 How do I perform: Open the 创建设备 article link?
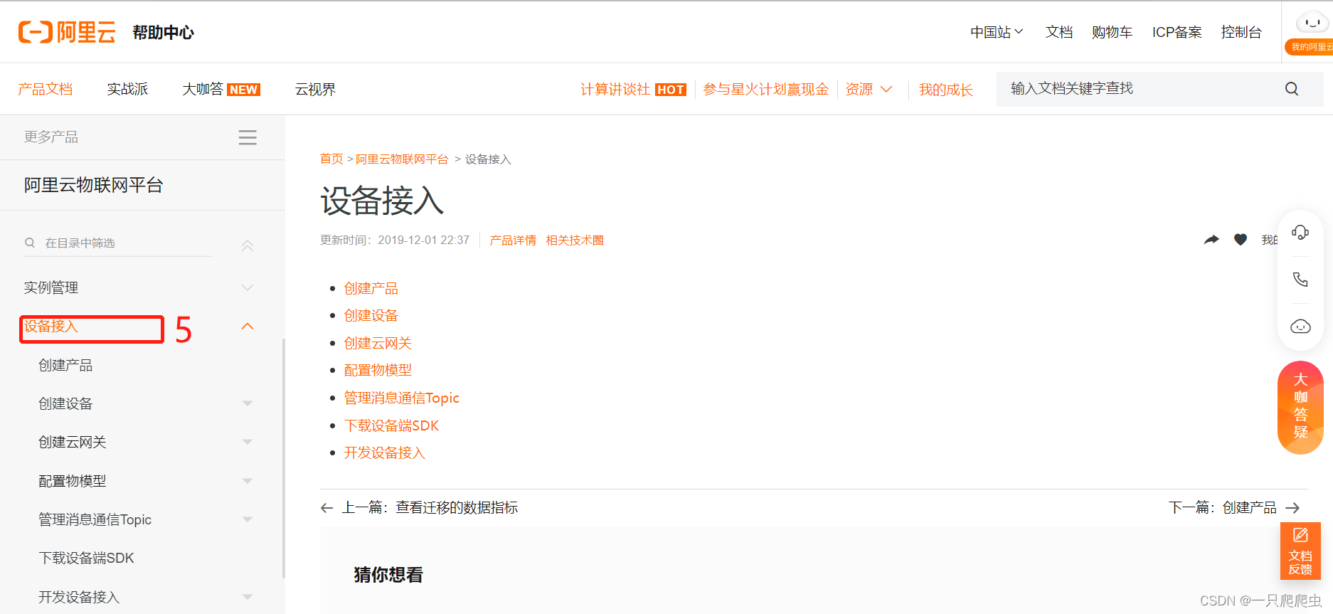[371, 315]
